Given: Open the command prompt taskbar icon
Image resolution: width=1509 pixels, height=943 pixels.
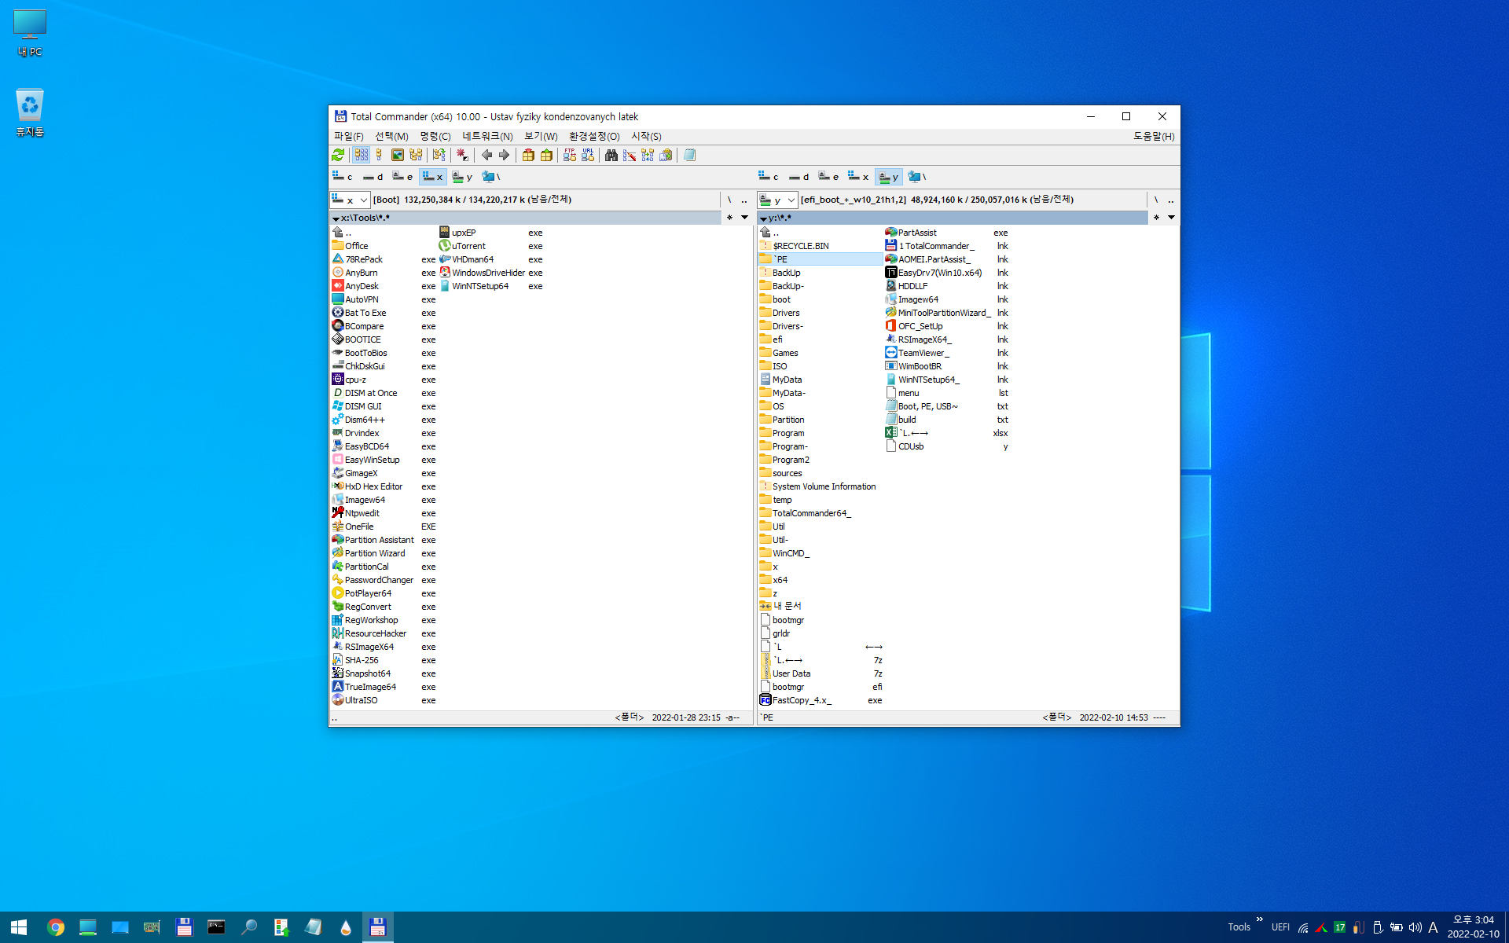Looking at the screenshot, I should [x=216, y=927].
